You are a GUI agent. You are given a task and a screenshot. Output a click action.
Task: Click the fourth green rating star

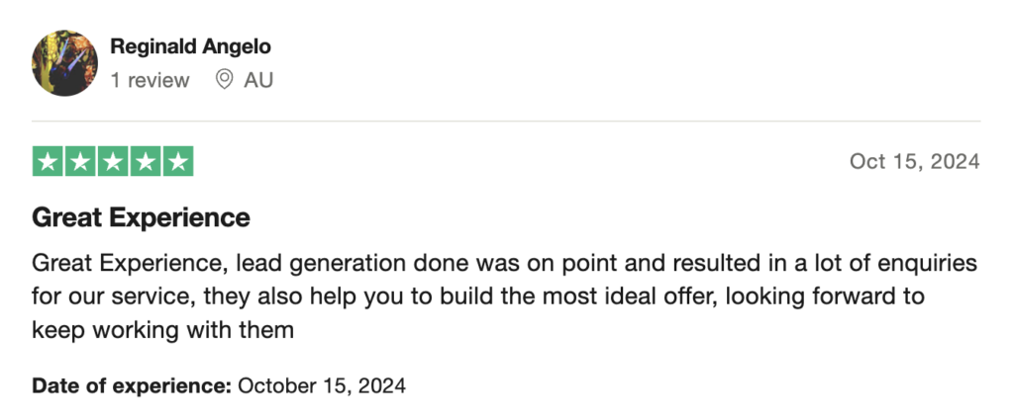pos(145,161)
